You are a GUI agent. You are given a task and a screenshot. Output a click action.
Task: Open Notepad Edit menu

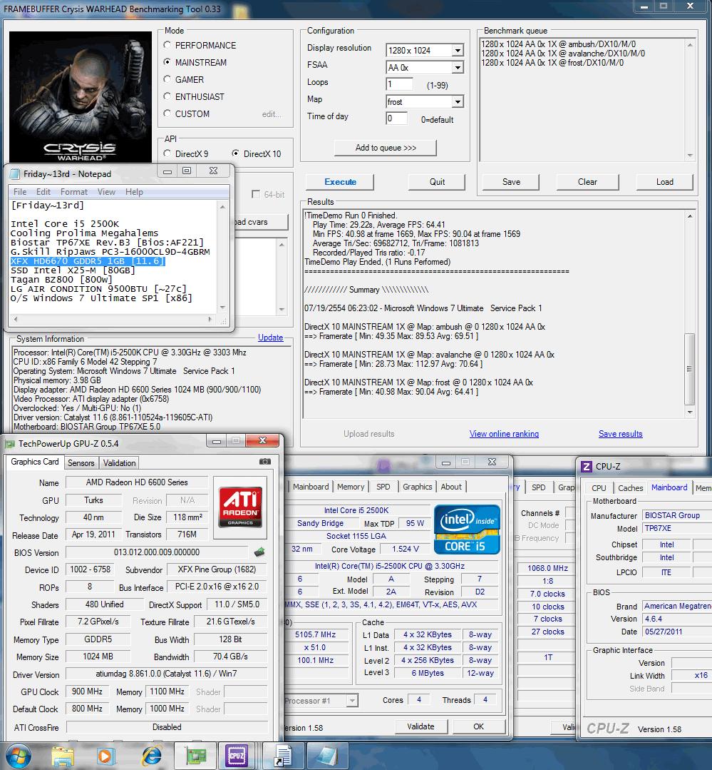43,191
